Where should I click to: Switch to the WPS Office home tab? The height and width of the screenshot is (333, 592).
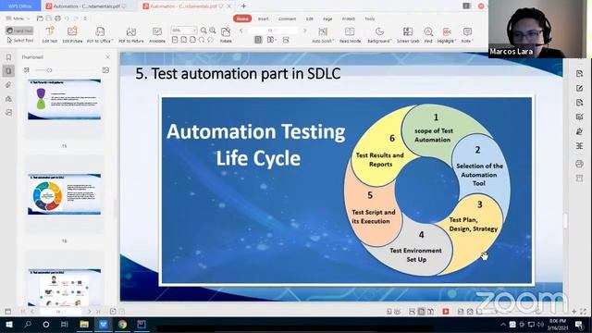20,6
